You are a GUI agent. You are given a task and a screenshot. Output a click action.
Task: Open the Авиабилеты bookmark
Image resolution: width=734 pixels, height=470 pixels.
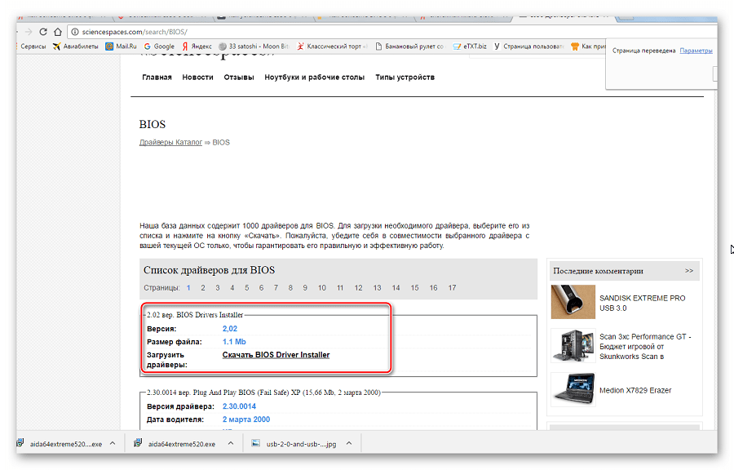(x=75, y=47)
